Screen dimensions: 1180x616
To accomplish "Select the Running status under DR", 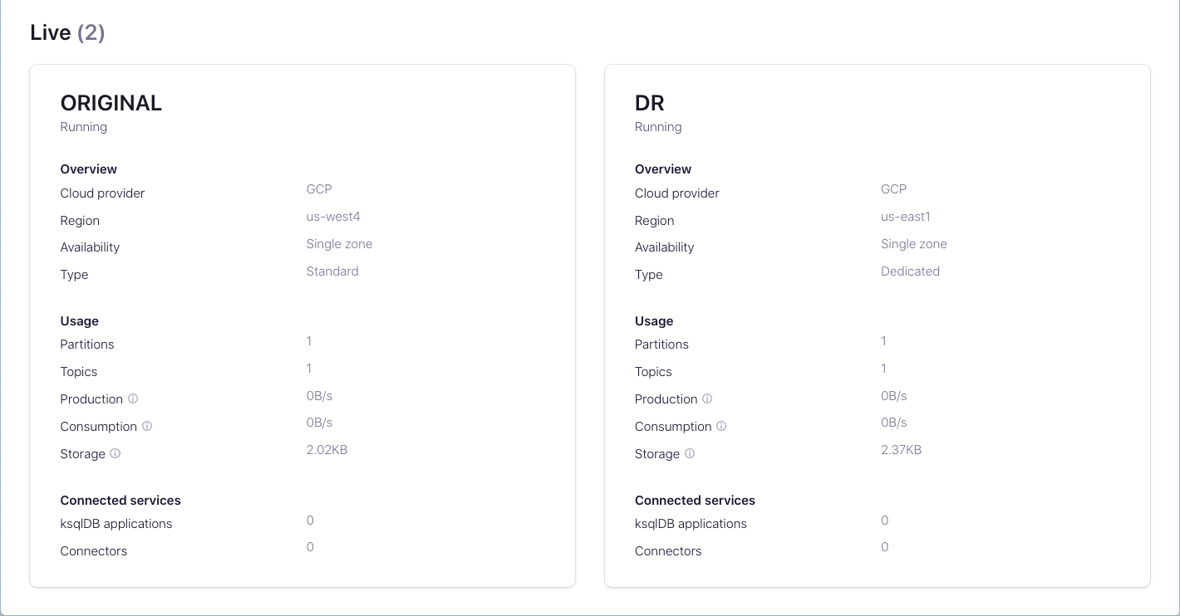I will (658, 127).
